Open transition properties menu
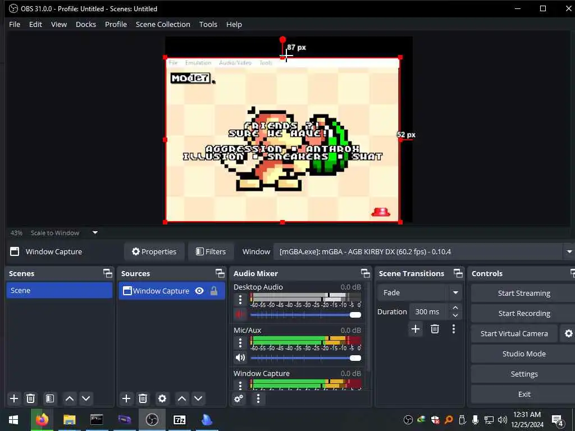 pyautogui.click(x=454, y=329)
